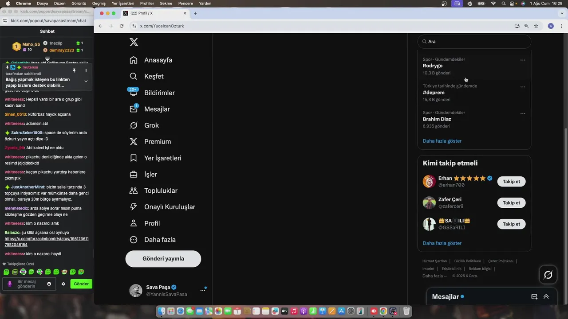
Task: Open Bildirimler notifications
Action: coord(152,93)
